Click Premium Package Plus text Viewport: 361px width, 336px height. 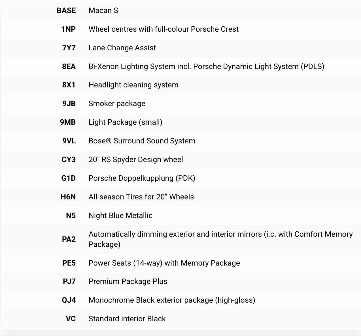click(128, 281)
